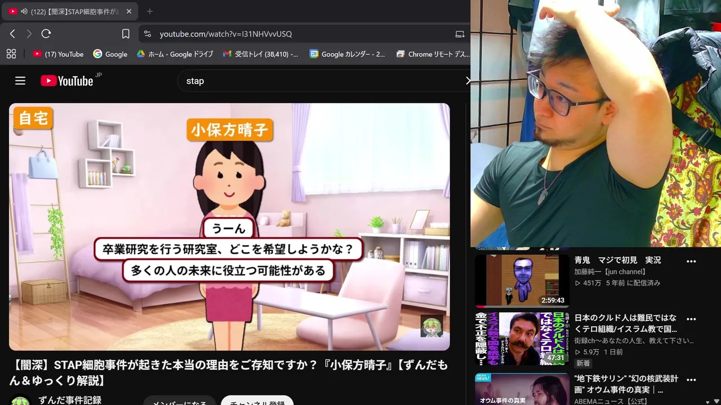The image size is (721, 405).
Task: Click the メンバーになる join button
Action: [180, 401]
